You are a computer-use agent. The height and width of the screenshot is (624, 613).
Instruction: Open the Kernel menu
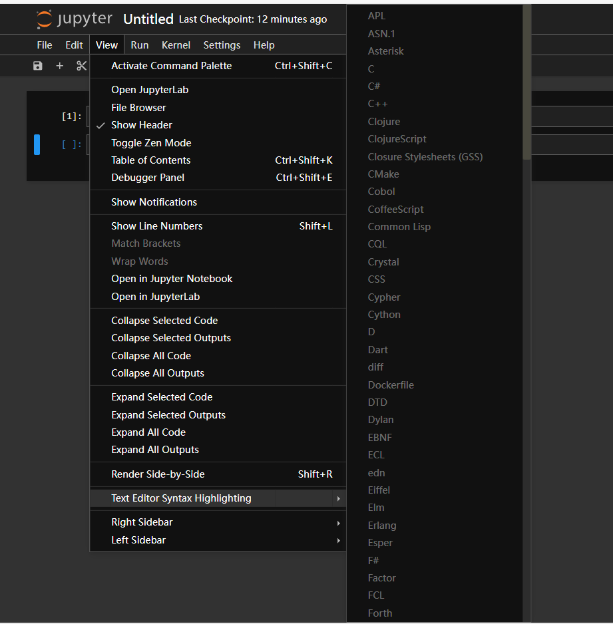coord(176,45)
